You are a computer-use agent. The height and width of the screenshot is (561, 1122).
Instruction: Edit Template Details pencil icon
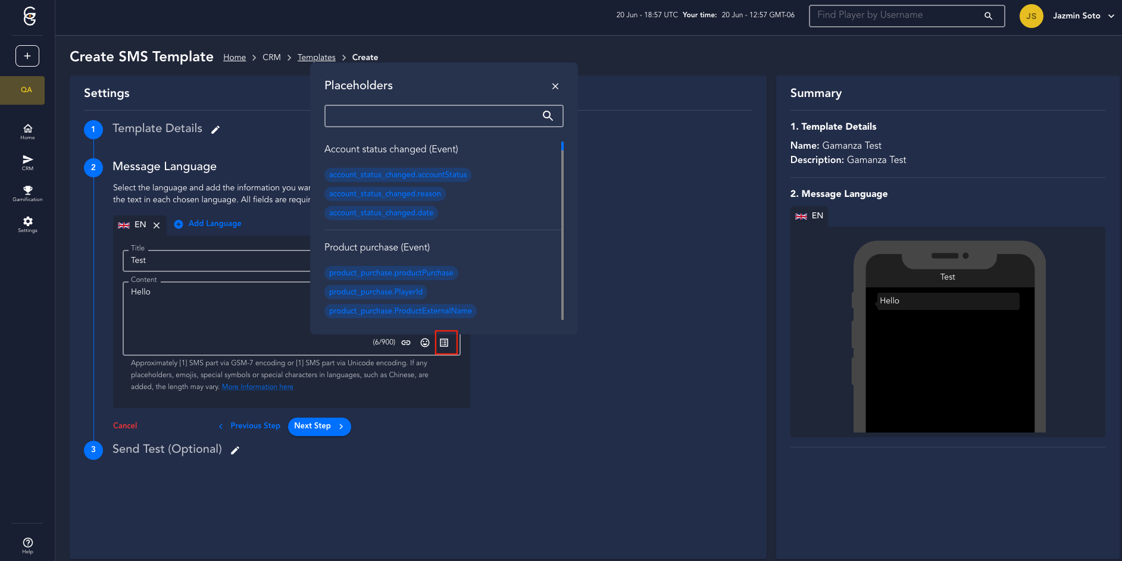(215, 130)
